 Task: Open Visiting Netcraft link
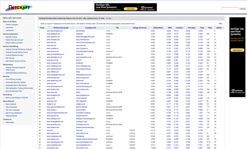(11, 116)
